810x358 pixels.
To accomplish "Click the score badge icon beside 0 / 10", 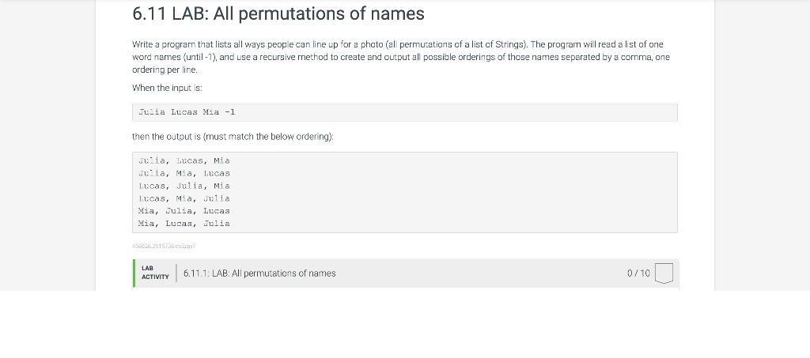I will [664, 273].
